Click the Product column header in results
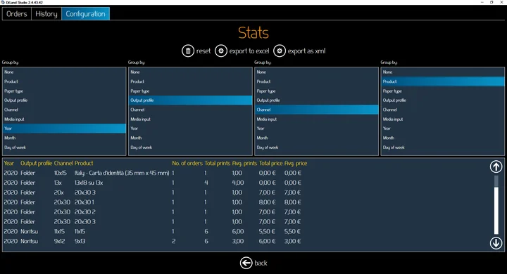Image resolution: width=507 pixels, height=274 pixels. 84,163
